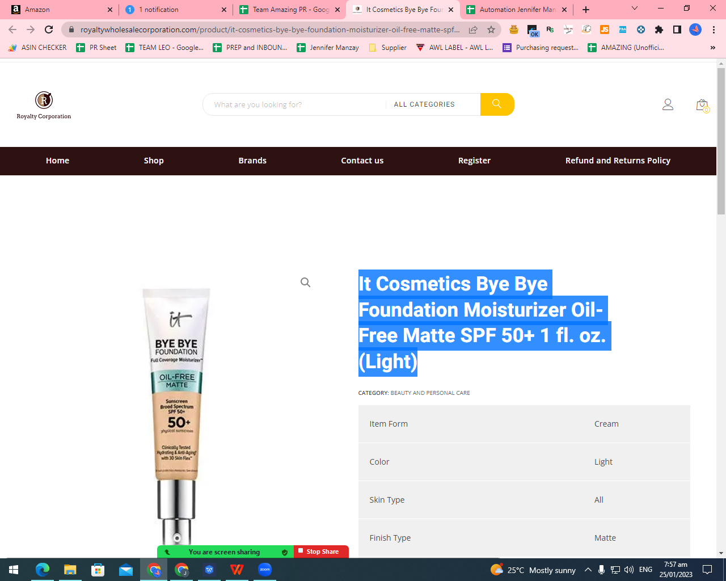Screen dimensions: 726x581
Task: Open the bear-in-a-pot extension
Action: click(x=514, y=30)
